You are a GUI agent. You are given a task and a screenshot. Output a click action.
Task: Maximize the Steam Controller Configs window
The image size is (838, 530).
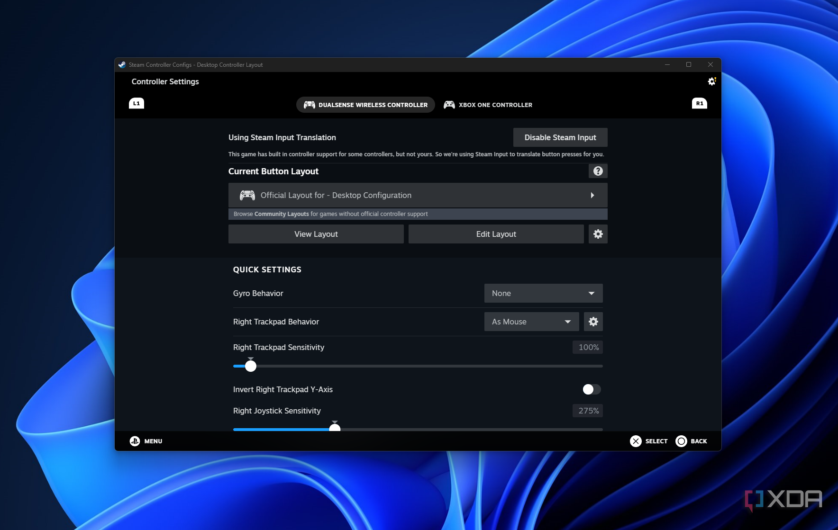click(689, 65)
